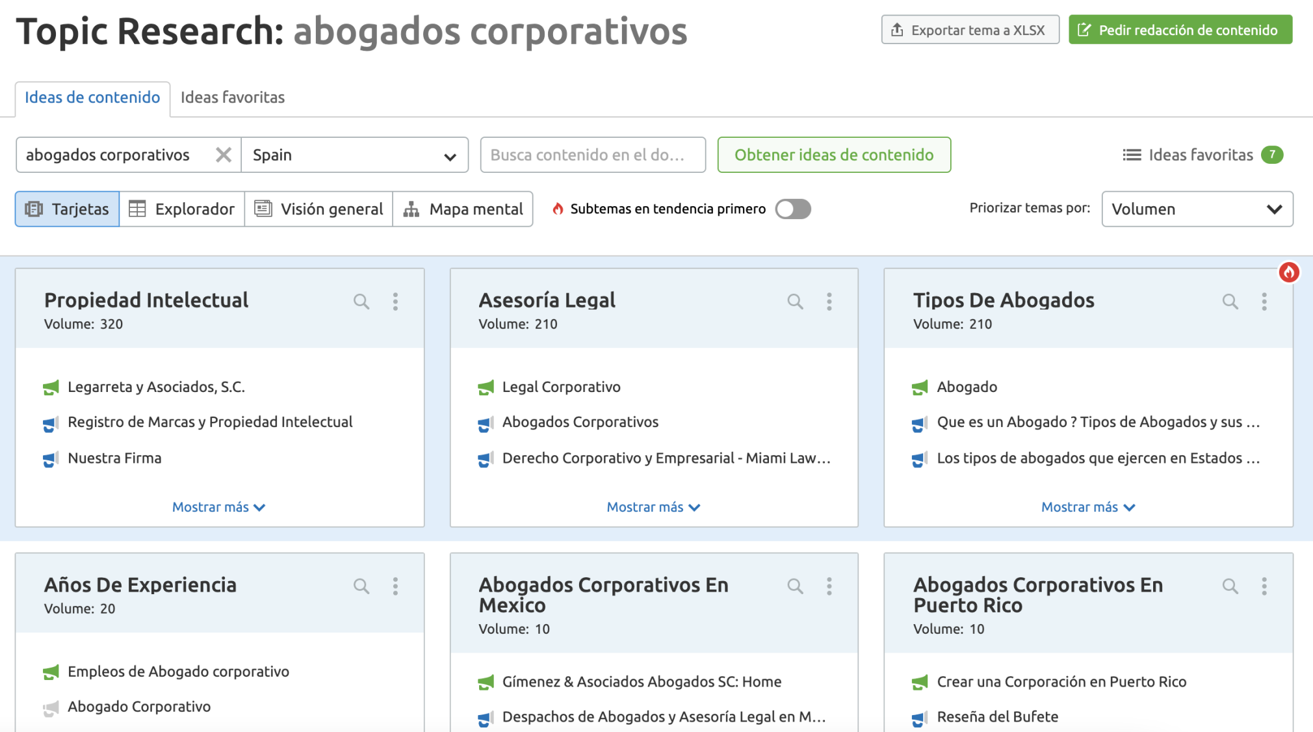Open the Spain country dropdown
This screenshot has width=1313, height=732.
354,155
